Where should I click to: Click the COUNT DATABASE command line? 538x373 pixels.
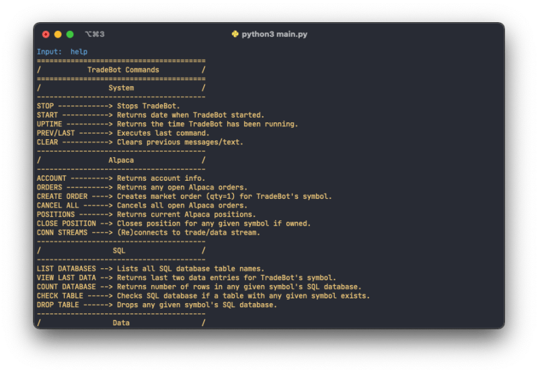199,287
